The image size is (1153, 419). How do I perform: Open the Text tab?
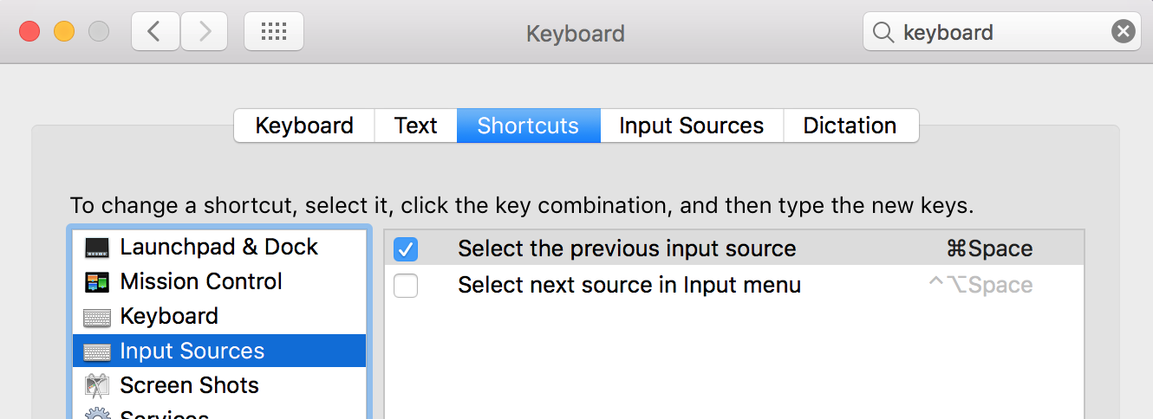coord(415,126)
